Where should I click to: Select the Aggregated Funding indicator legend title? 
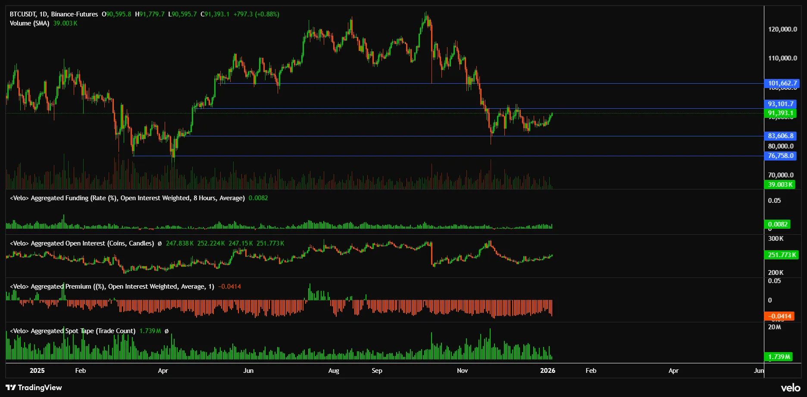click(127, 198)
